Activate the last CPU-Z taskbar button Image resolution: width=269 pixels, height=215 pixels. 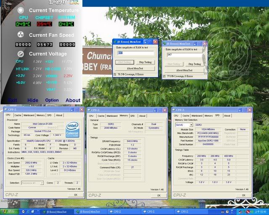coord(192,212)
